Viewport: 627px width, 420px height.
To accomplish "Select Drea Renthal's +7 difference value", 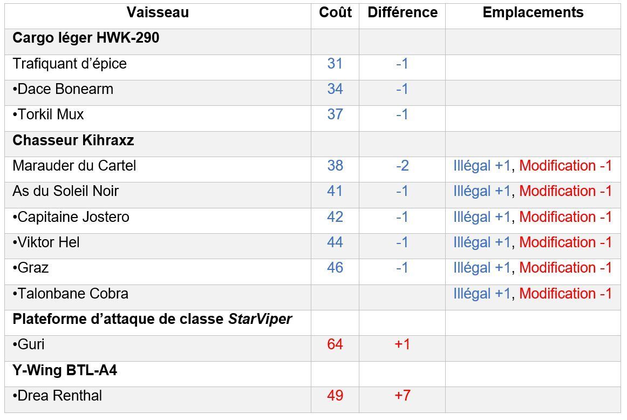I will [x=403, y=396].
